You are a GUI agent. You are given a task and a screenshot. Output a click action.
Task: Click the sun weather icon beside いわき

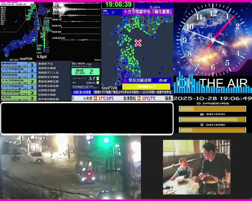coord(95,98)
